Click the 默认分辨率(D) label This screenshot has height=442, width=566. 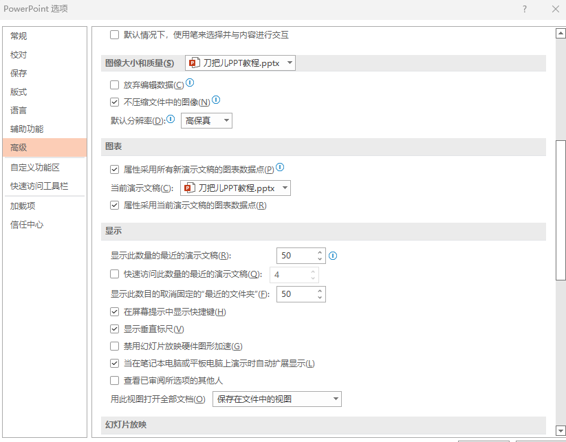click(x=138, y=121)
